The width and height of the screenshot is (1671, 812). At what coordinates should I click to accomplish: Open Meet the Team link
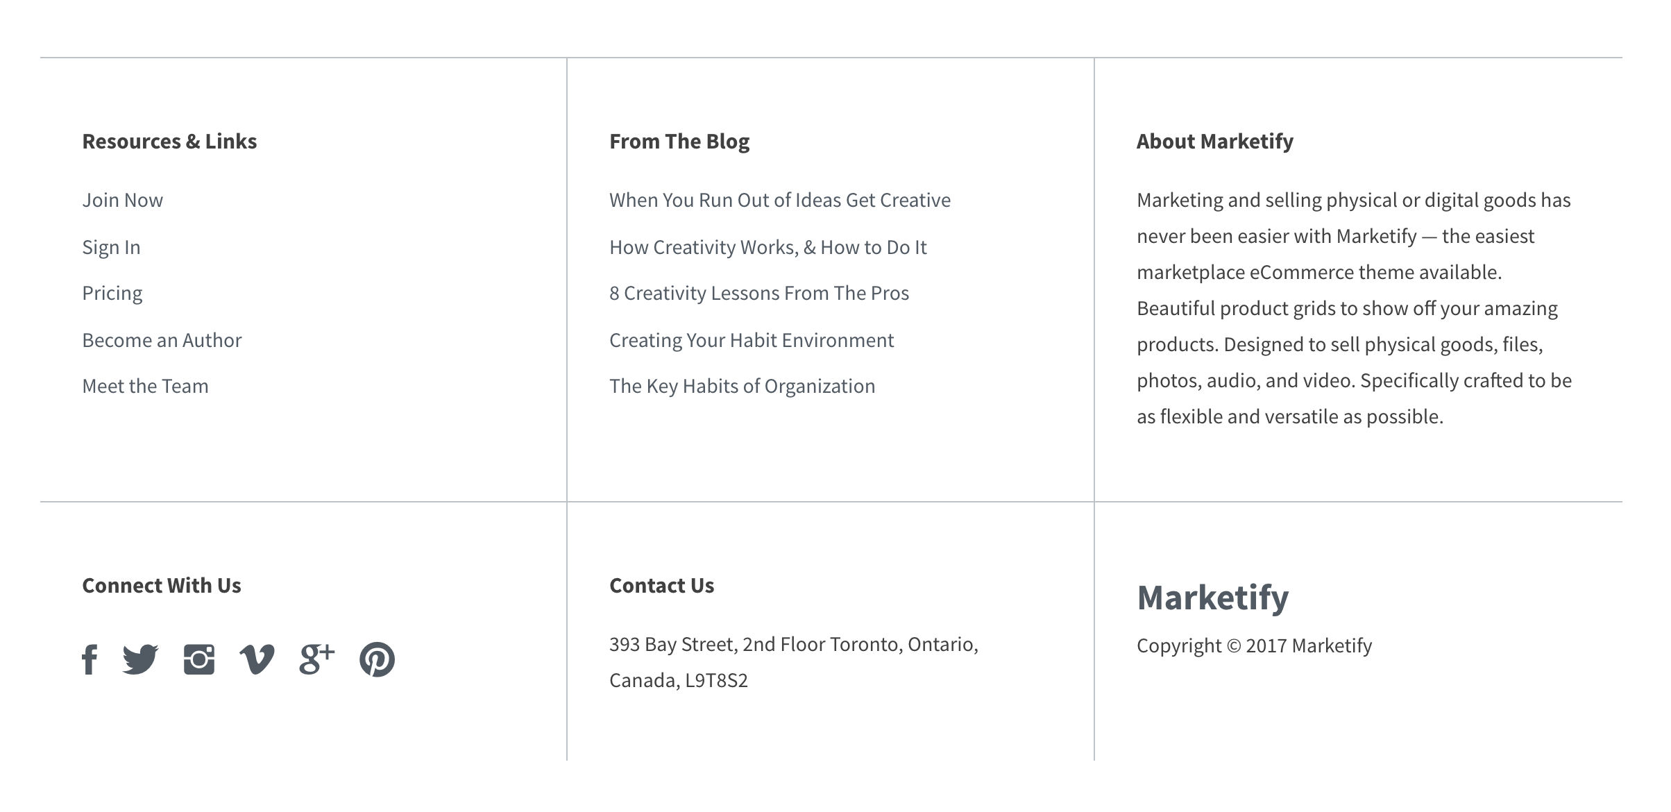coord(146,387)
